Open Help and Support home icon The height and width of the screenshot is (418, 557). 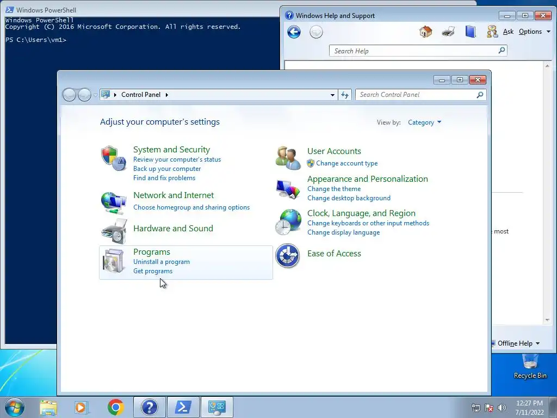click(x=425, y=32)
